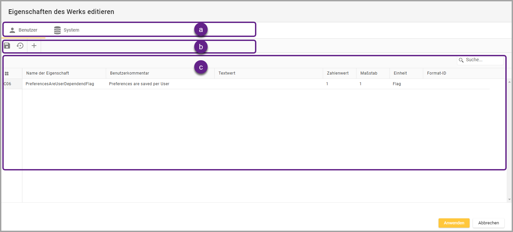Add new property with plus icon

(34, 46)
